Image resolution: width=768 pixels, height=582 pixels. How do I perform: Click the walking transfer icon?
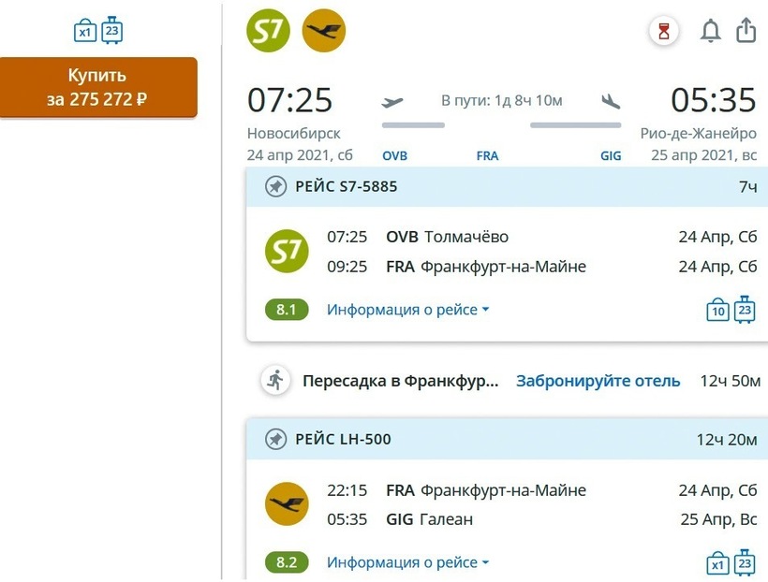(275, 380)
